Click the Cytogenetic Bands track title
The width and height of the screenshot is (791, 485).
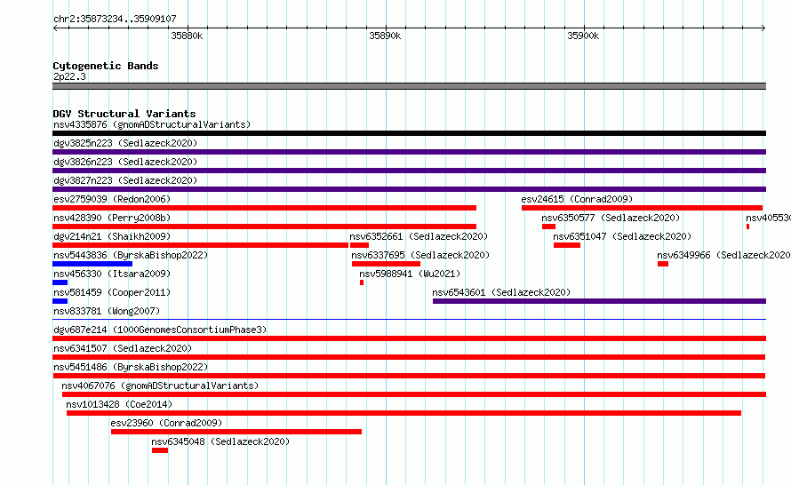106,66
